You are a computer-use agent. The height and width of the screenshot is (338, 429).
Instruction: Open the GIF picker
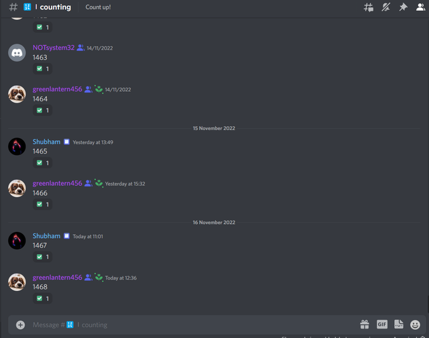click(x=382, y=325)
